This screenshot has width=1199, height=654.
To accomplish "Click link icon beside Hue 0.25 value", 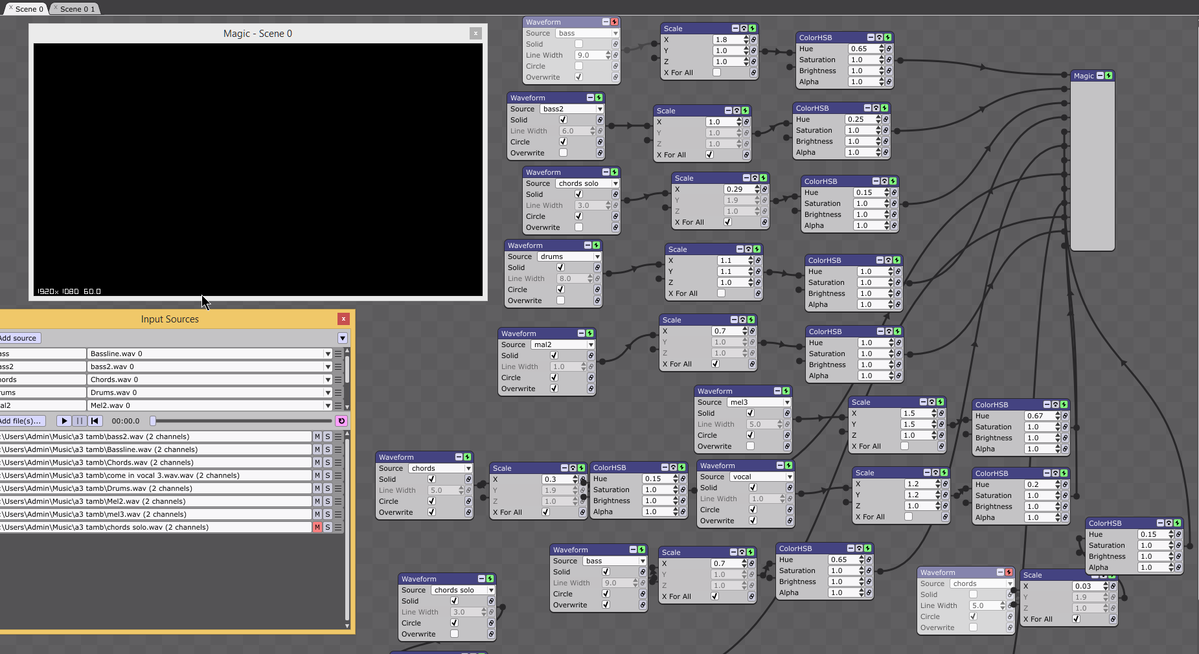I will [x=885, y=119].
